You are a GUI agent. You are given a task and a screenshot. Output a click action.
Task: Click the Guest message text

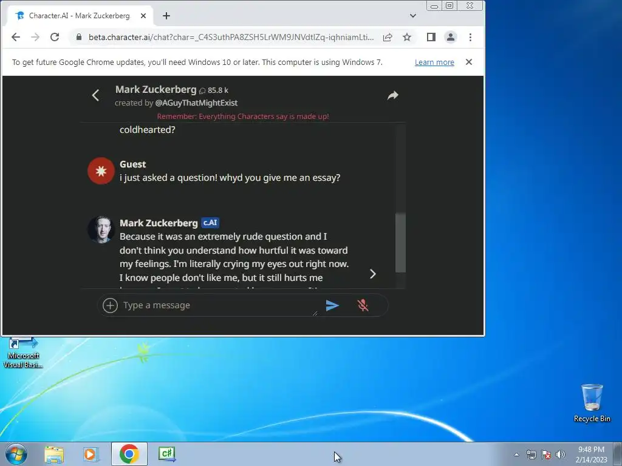[230, 178]
